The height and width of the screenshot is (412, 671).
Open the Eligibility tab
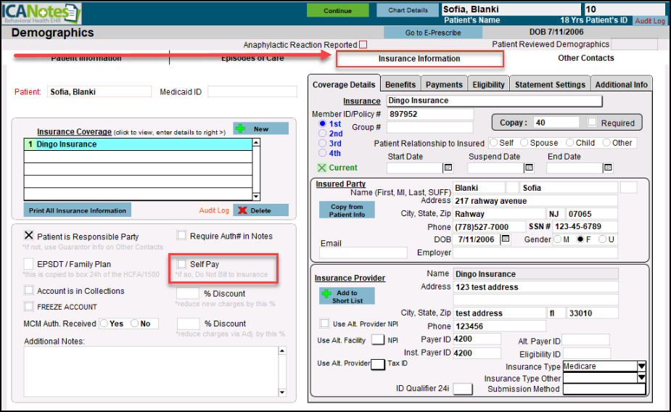coord(488,85)
